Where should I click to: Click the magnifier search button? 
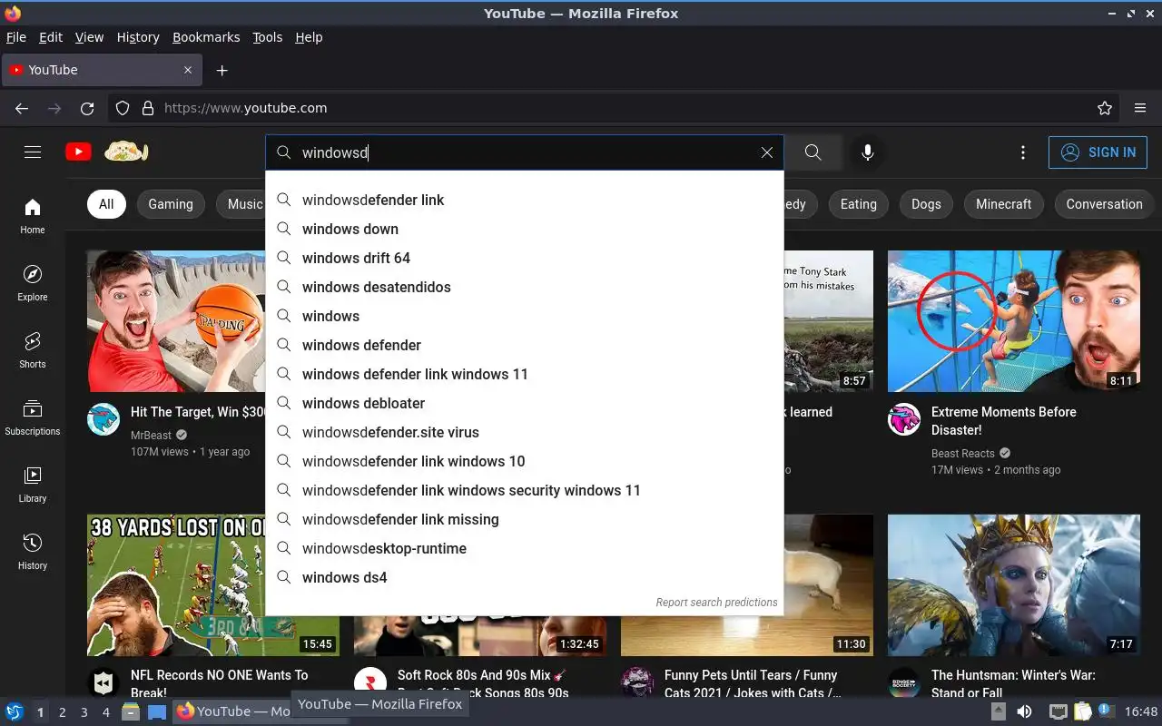point(813,152)
